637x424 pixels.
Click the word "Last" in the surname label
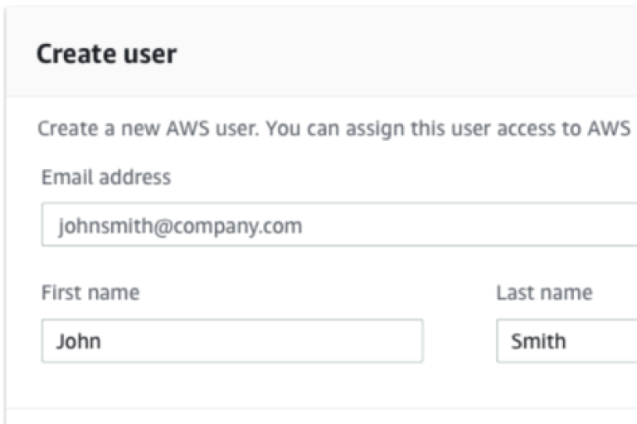coord(513,292)
